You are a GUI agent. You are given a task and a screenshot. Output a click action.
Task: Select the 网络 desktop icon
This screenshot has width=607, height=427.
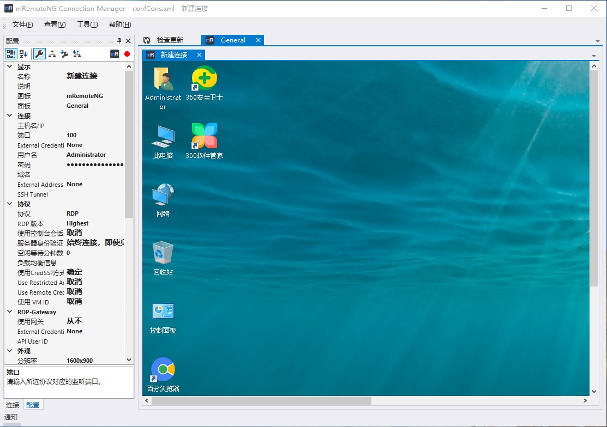click(x=163, y=200)
